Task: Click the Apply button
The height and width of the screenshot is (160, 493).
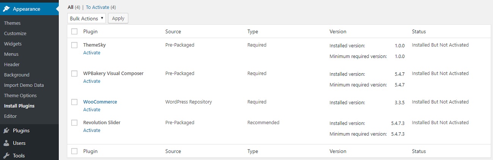Action: (x=118, y=18)
